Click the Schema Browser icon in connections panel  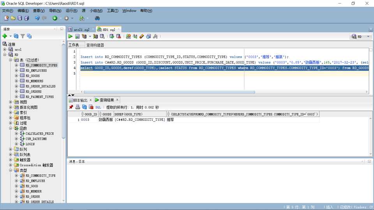tap(29, 36)
